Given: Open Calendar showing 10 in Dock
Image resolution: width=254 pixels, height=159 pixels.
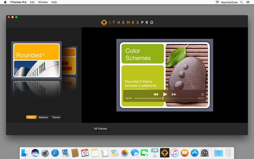Looking at the screenshot, I should click(85, 153).
